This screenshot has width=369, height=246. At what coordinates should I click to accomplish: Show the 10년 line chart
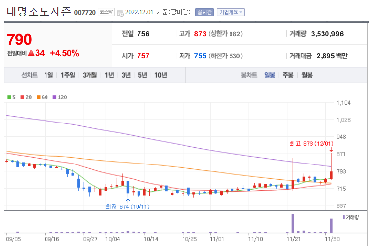(161, 75)
